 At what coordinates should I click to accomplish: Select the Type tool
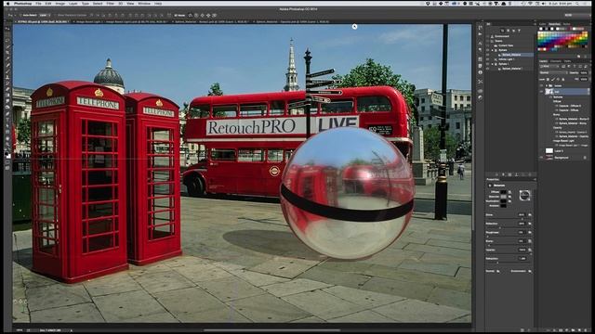click(x=7, y=119)
